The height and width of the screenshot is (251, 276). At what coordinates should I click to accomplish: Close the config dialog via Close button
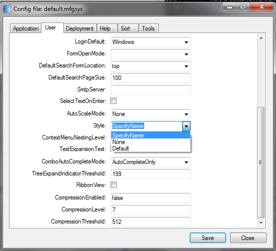248,238
